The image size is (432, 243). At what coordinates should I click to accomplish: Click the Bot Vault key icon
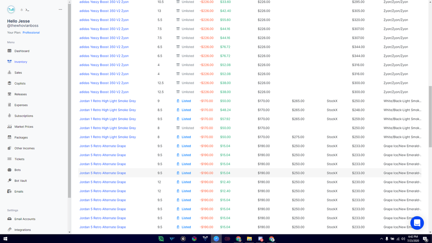coord(9,180)
